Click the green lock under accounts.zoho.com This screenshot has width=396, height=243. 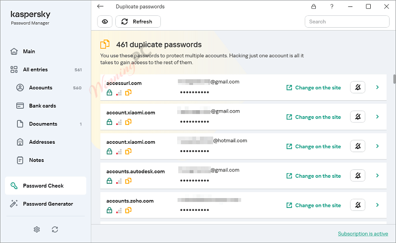click(109, 210)
